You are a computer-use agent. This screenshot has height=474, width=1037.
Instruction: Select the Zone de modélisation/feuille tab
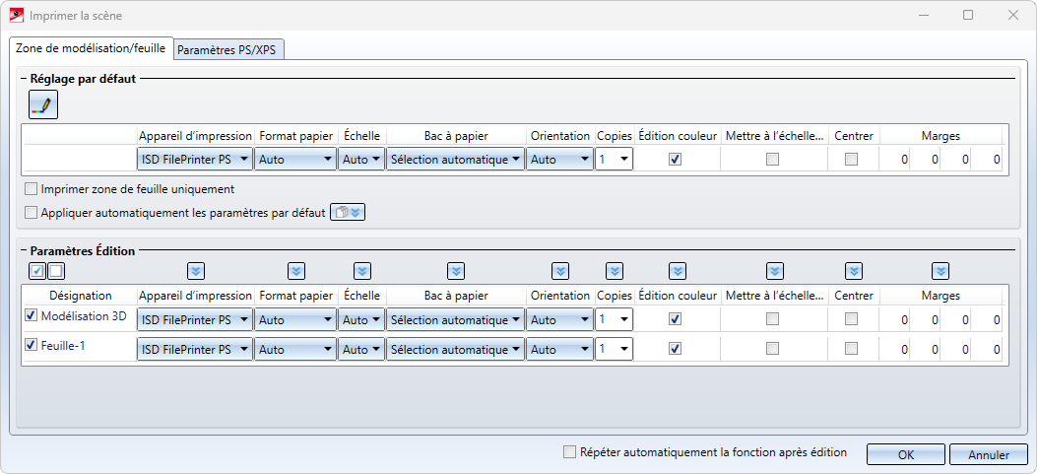click(91, 47)
